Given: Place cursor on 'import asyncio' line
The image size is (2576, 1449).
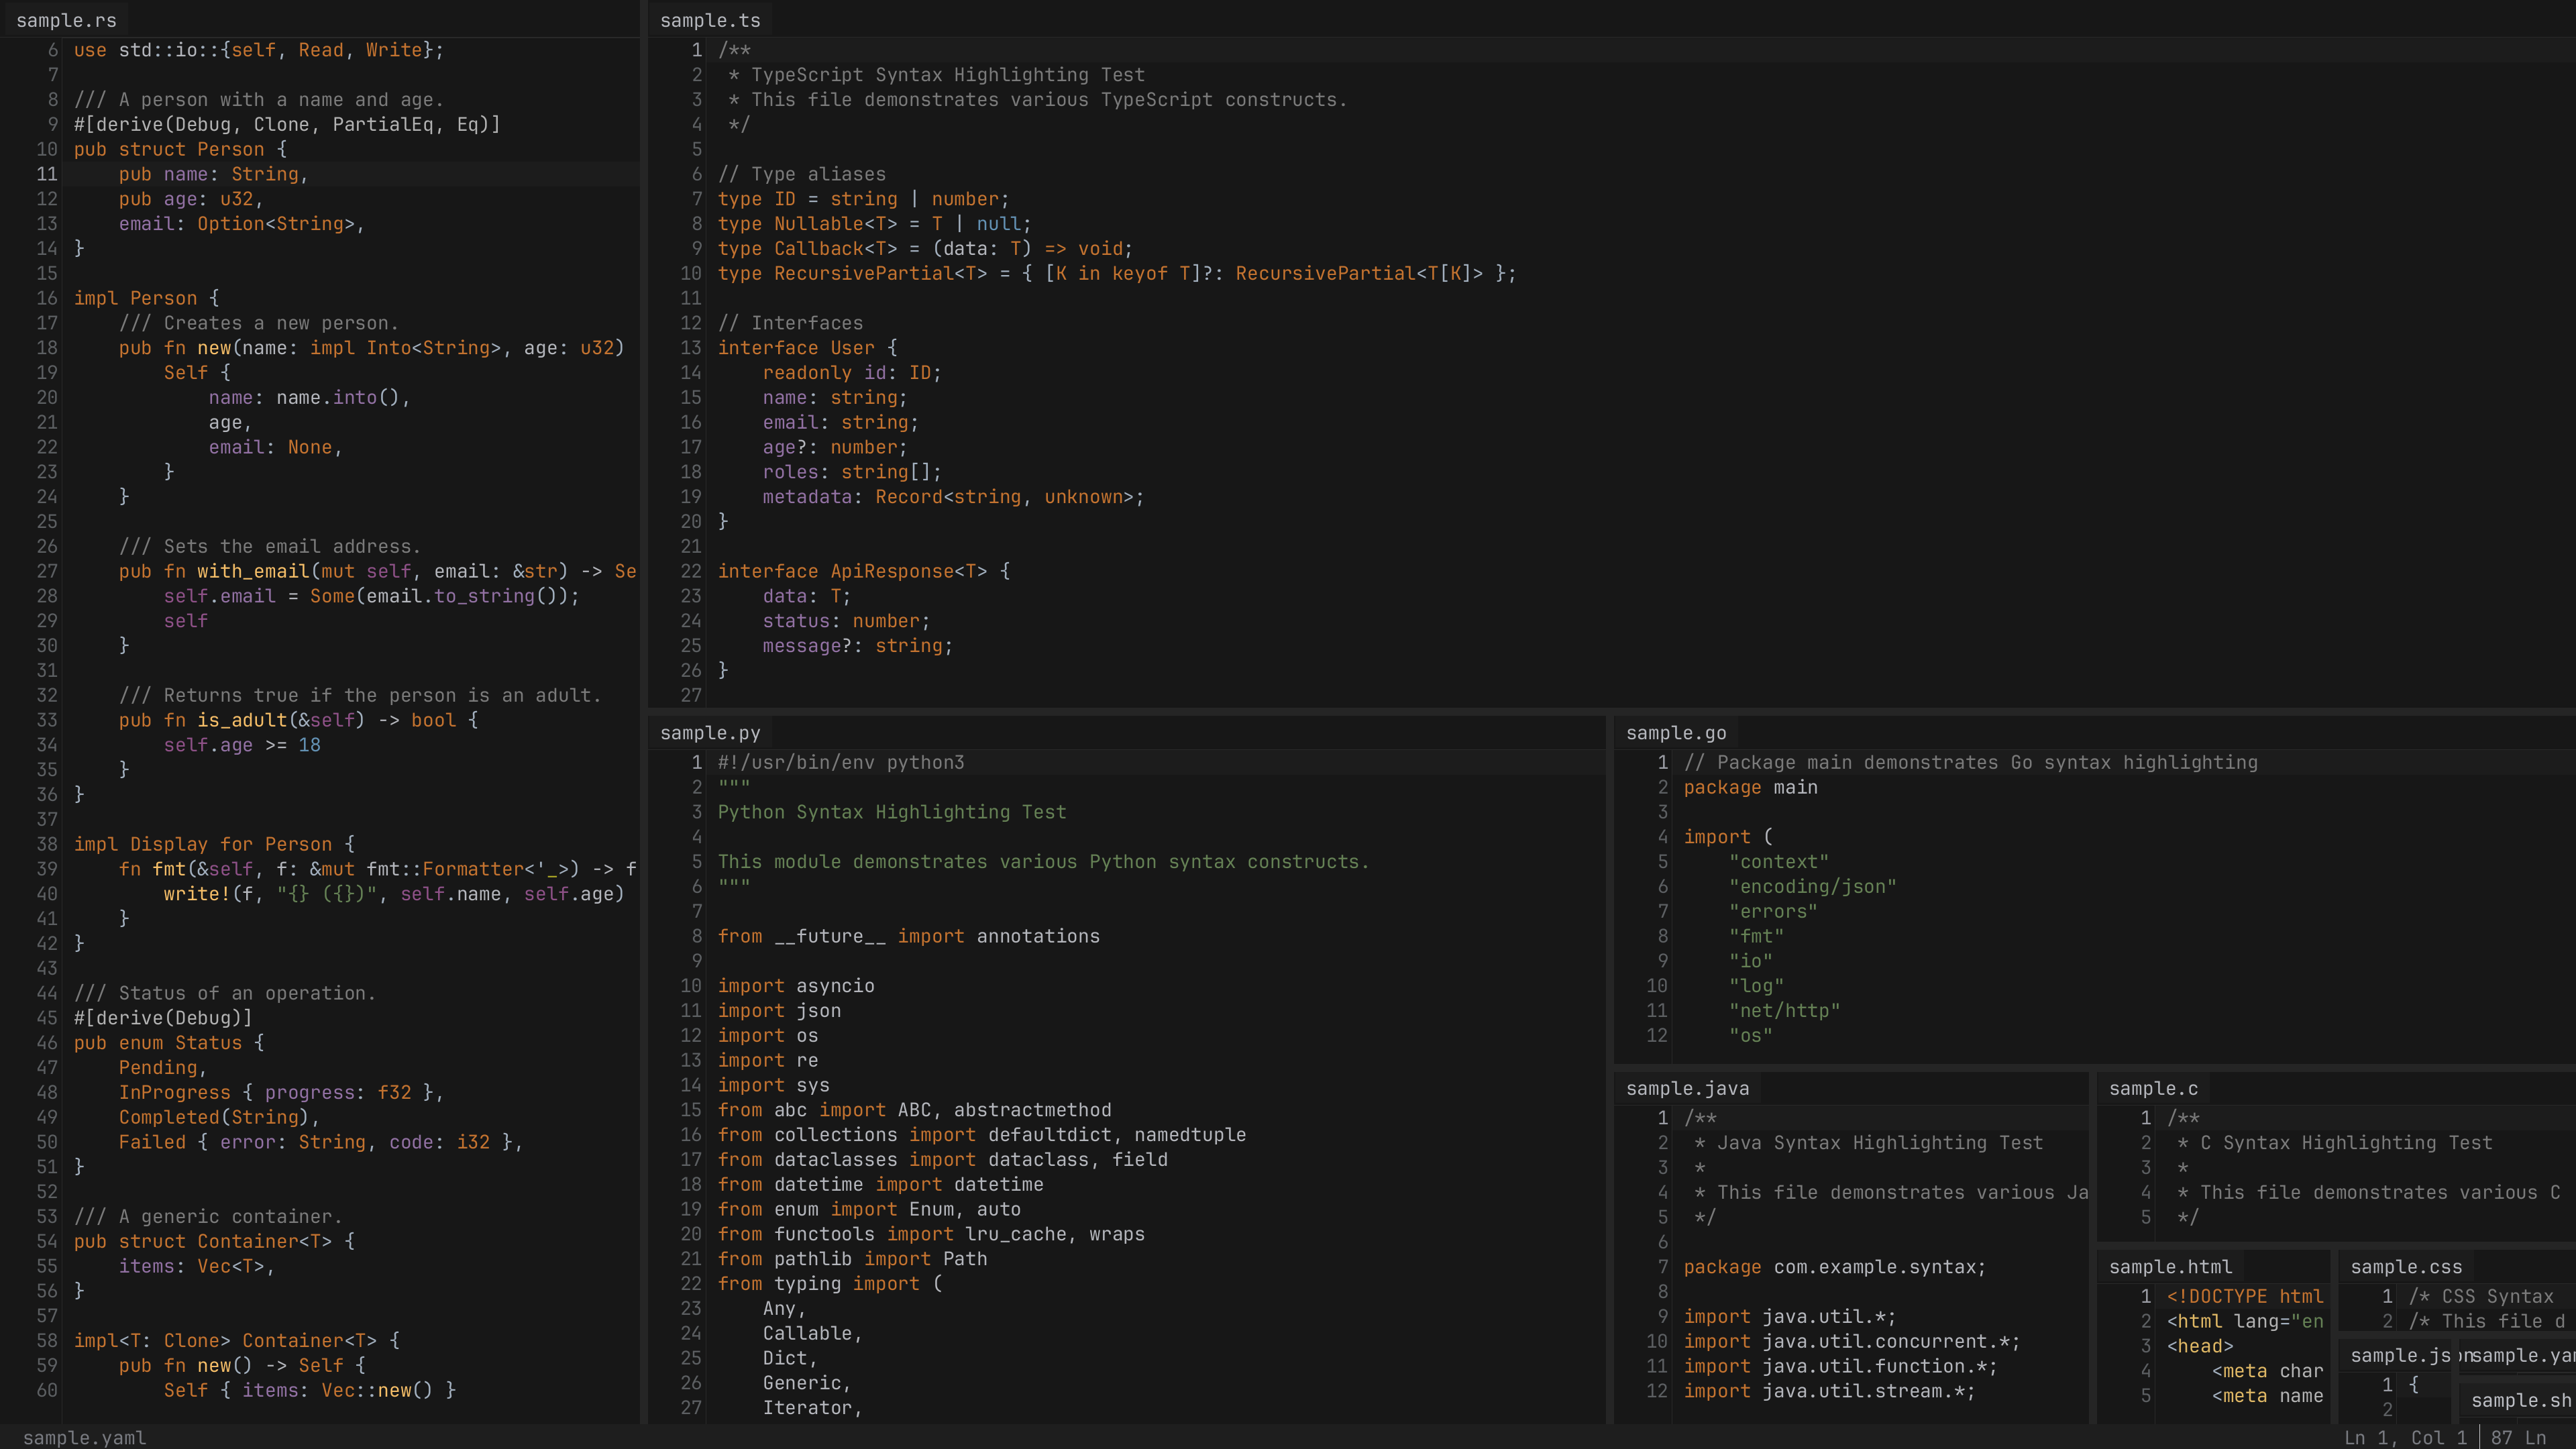Looking at the screenshot, I should [796, 986].
